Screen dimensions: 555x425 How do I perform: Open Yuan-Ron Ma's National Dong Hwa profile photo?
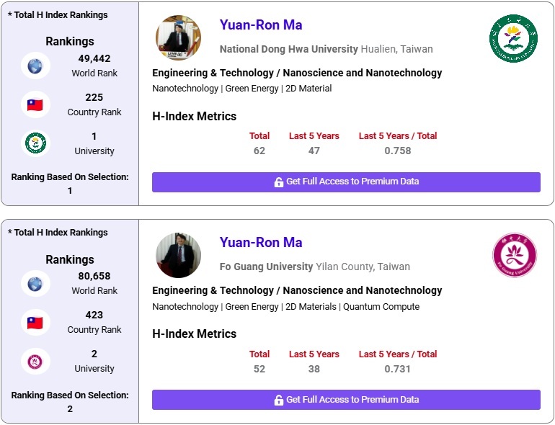tap(178, 38)
